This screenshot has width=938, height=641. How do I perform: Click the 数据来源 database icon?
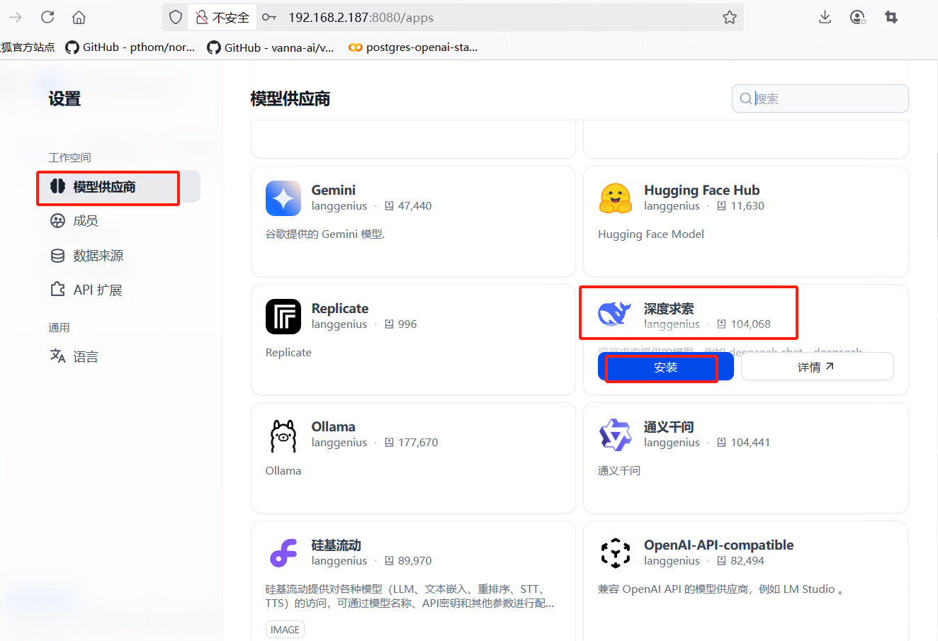coord(58,256)
